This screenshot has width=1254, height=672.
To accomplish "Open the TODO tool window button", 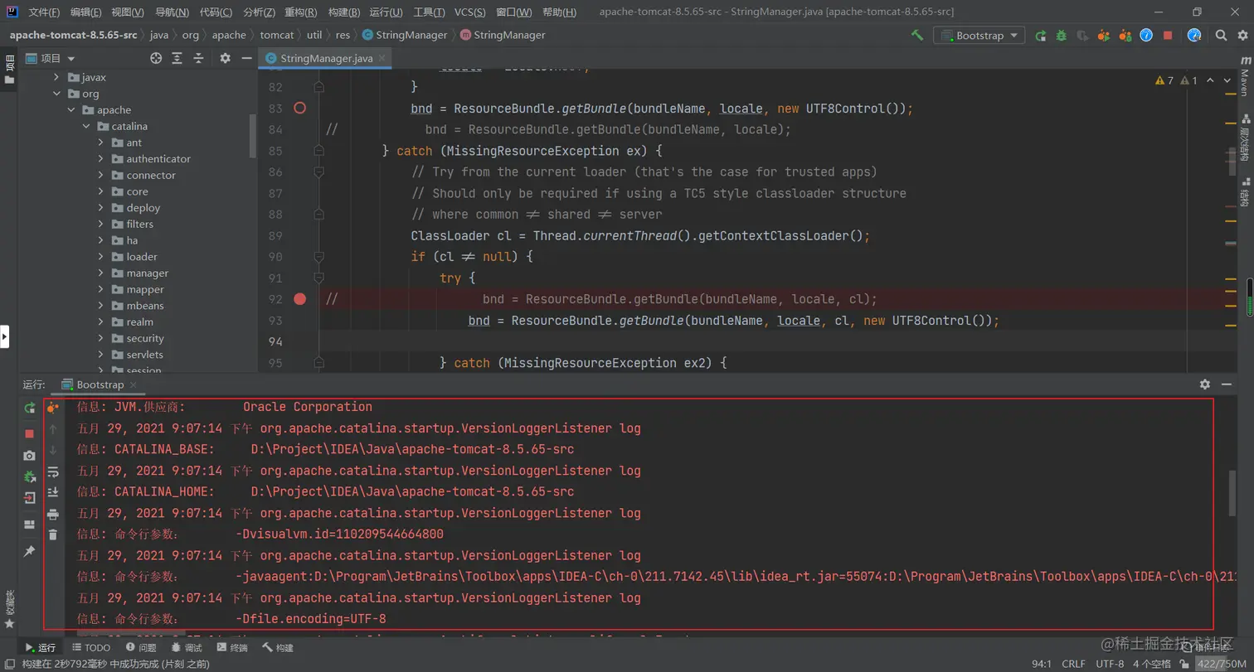I will pos(91,648).
